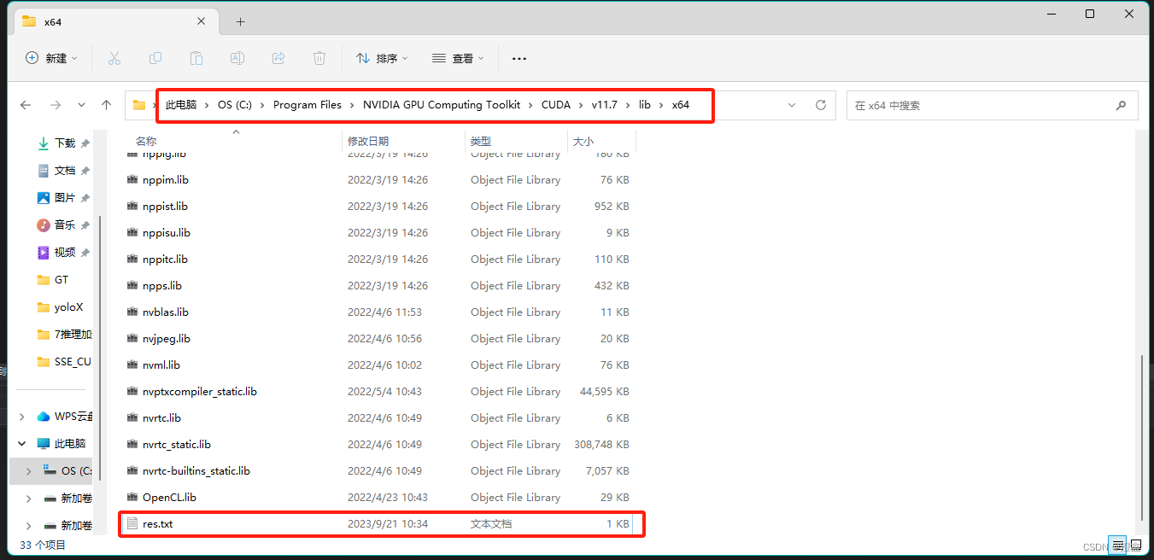Navigate back with the left arrow

25,104
